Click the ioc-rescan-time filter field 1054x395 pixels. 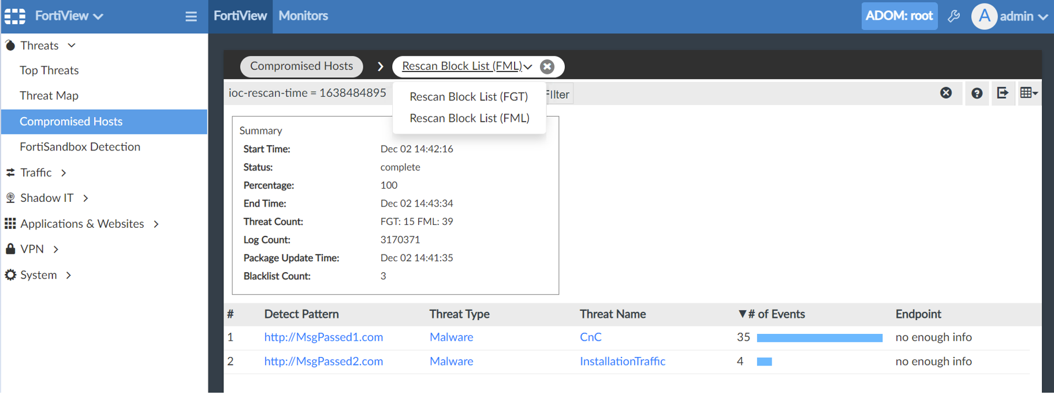click(x=307, y=93)
